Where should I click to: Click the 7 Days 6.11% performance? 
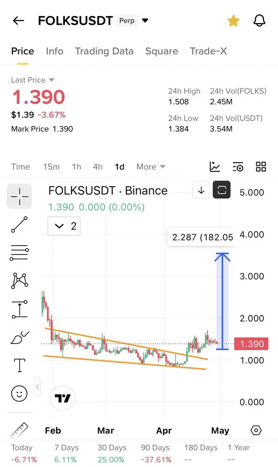pos(66,454)
